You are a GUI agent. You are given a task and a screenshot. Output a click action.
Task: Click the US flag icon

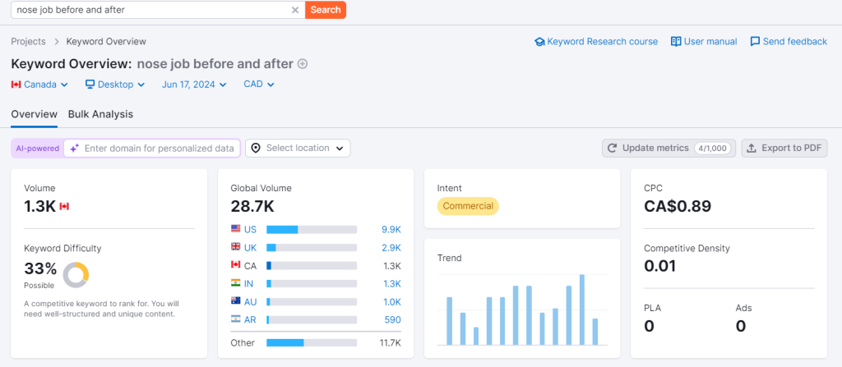tap(236, 228)
